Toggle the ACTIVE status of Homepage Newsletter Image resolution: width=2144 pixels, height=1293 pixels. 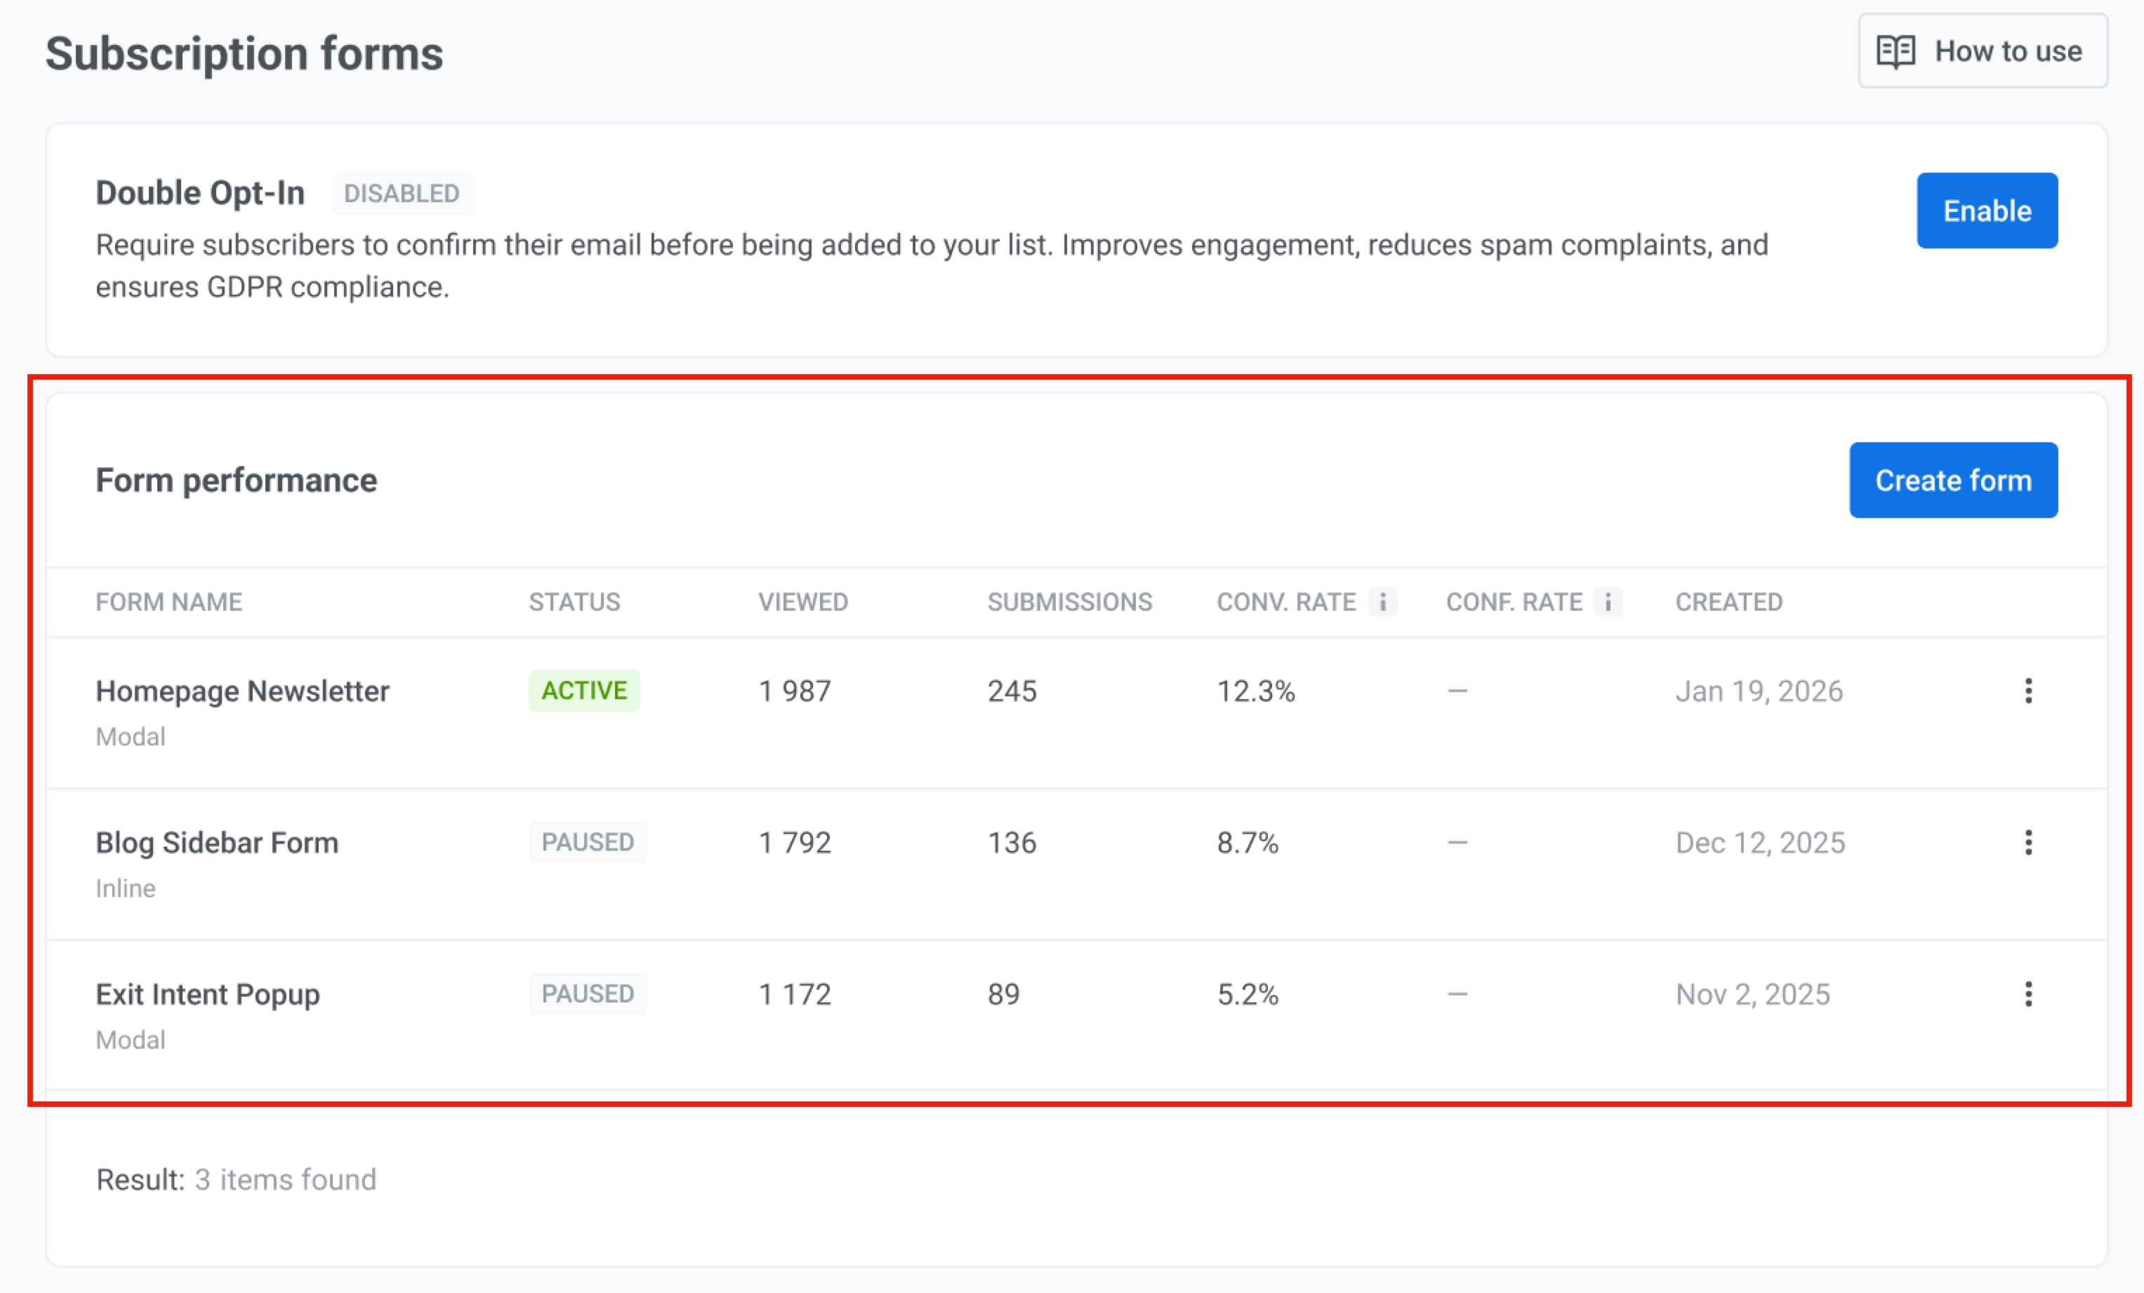[x=584, y=690]
